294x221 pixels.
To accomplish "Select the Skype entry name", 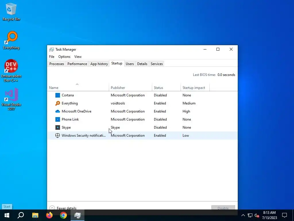I will pyautogui.click(x=66, y=127).
